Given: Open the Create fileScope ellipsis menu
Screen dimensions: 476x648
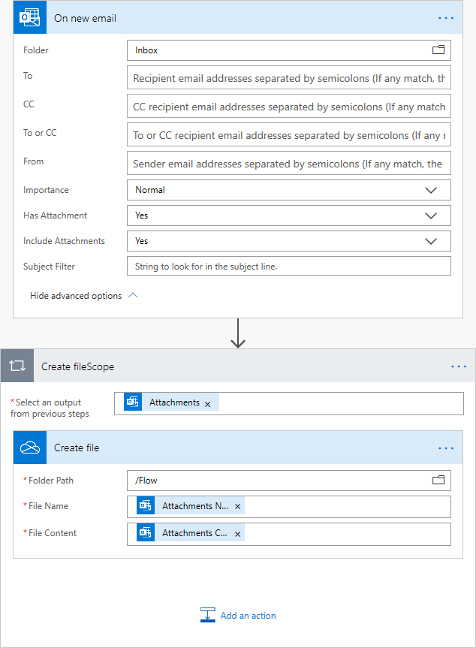Looking at the screenshot, I should (x=459, y=366).
